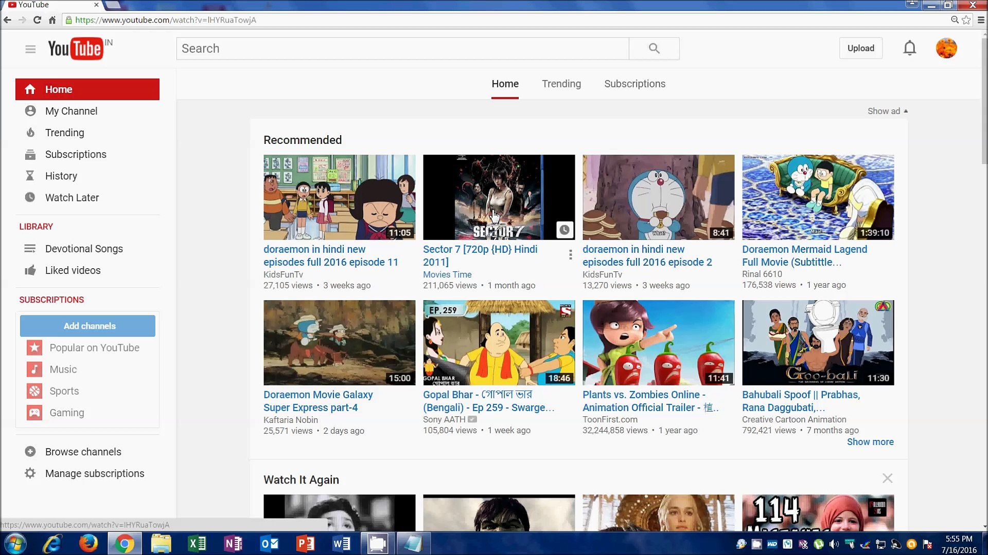Open Plants vs. Zombies Online trailer title
988x555 pixels.
650,401
